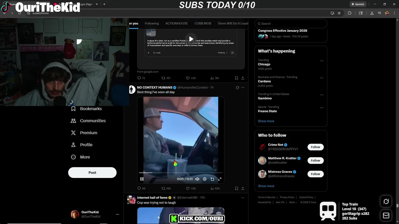
Task: Open Chrome media controls icon
Action: click(x=379, y=13)
